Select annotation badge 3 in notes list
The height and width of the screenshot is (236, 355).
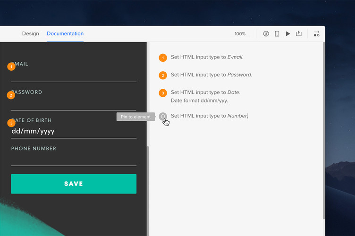coord(163,93)
